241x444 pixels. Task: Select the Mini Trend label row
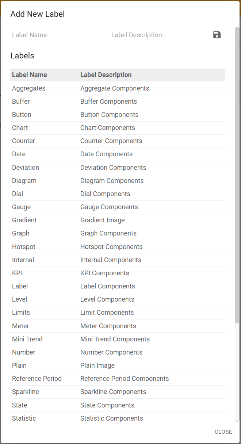pos(27,339)
